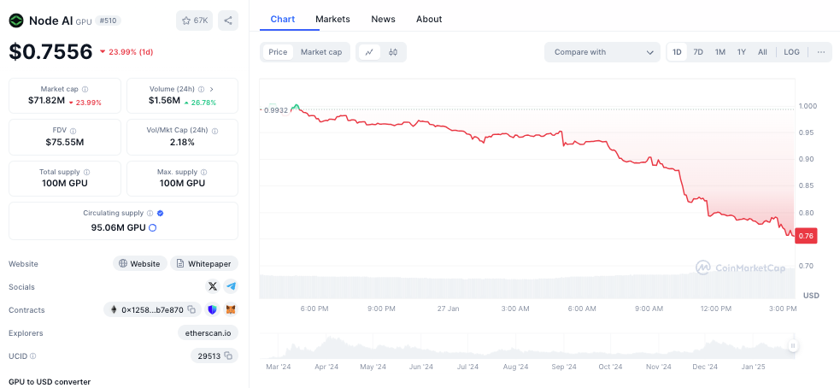Select Price chart toggle
This screenshot has width=840, height=388.
click(278, 52)
